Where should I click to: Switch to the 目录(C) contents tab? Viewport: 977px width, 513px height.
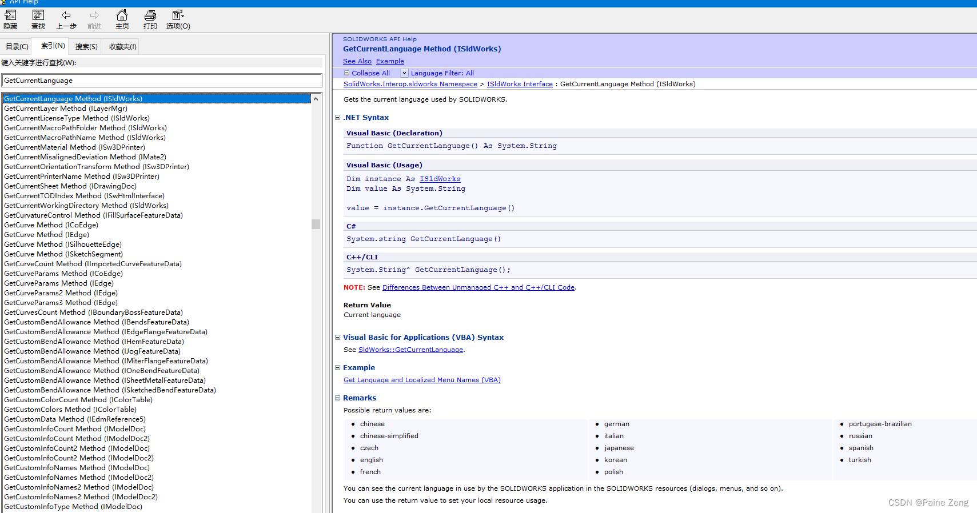pos(17,47)
